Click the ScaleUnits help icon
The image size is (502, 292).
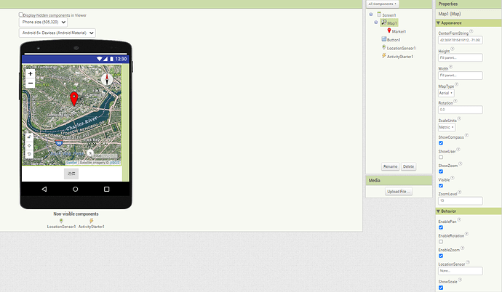click(x=459, y=118)
